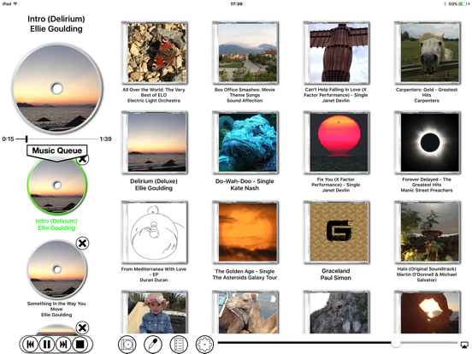The image size is (472, 354).
Task: Remove the third queued song
Action: (82, 327)
